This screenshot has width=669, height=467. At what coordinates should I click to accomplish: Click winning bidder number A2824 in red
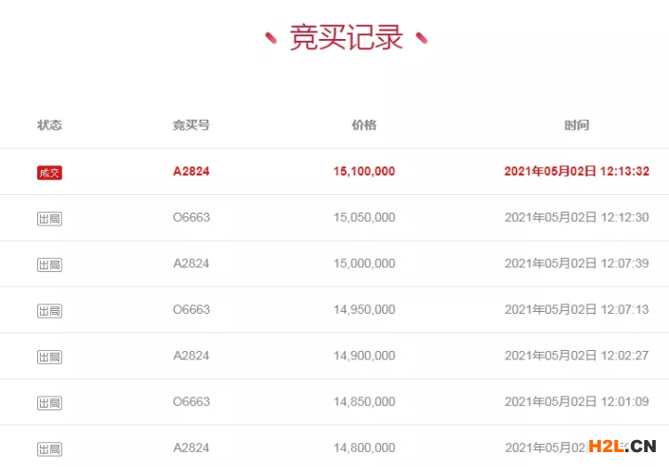pos(191,171)
